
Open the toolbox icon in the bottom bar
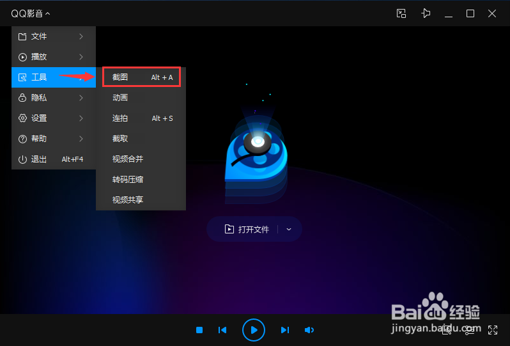(447, 330)
